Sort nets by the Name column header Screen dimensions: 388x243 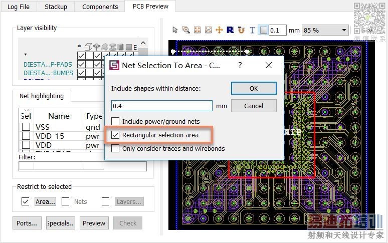click(x=59, y=116)
